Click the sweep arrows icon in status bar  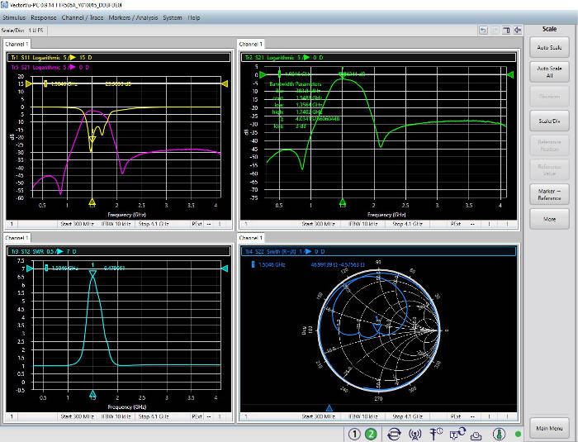[394, 433]
